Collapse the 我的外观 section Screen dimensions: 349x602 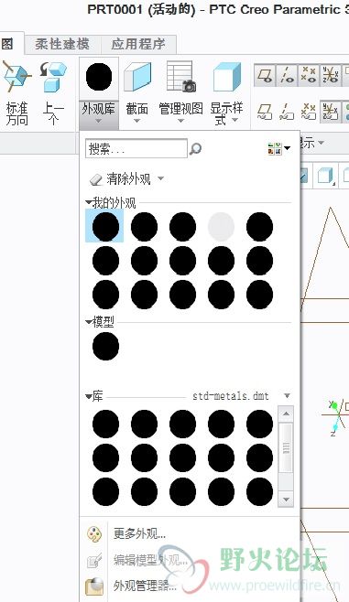pos(89,202)
